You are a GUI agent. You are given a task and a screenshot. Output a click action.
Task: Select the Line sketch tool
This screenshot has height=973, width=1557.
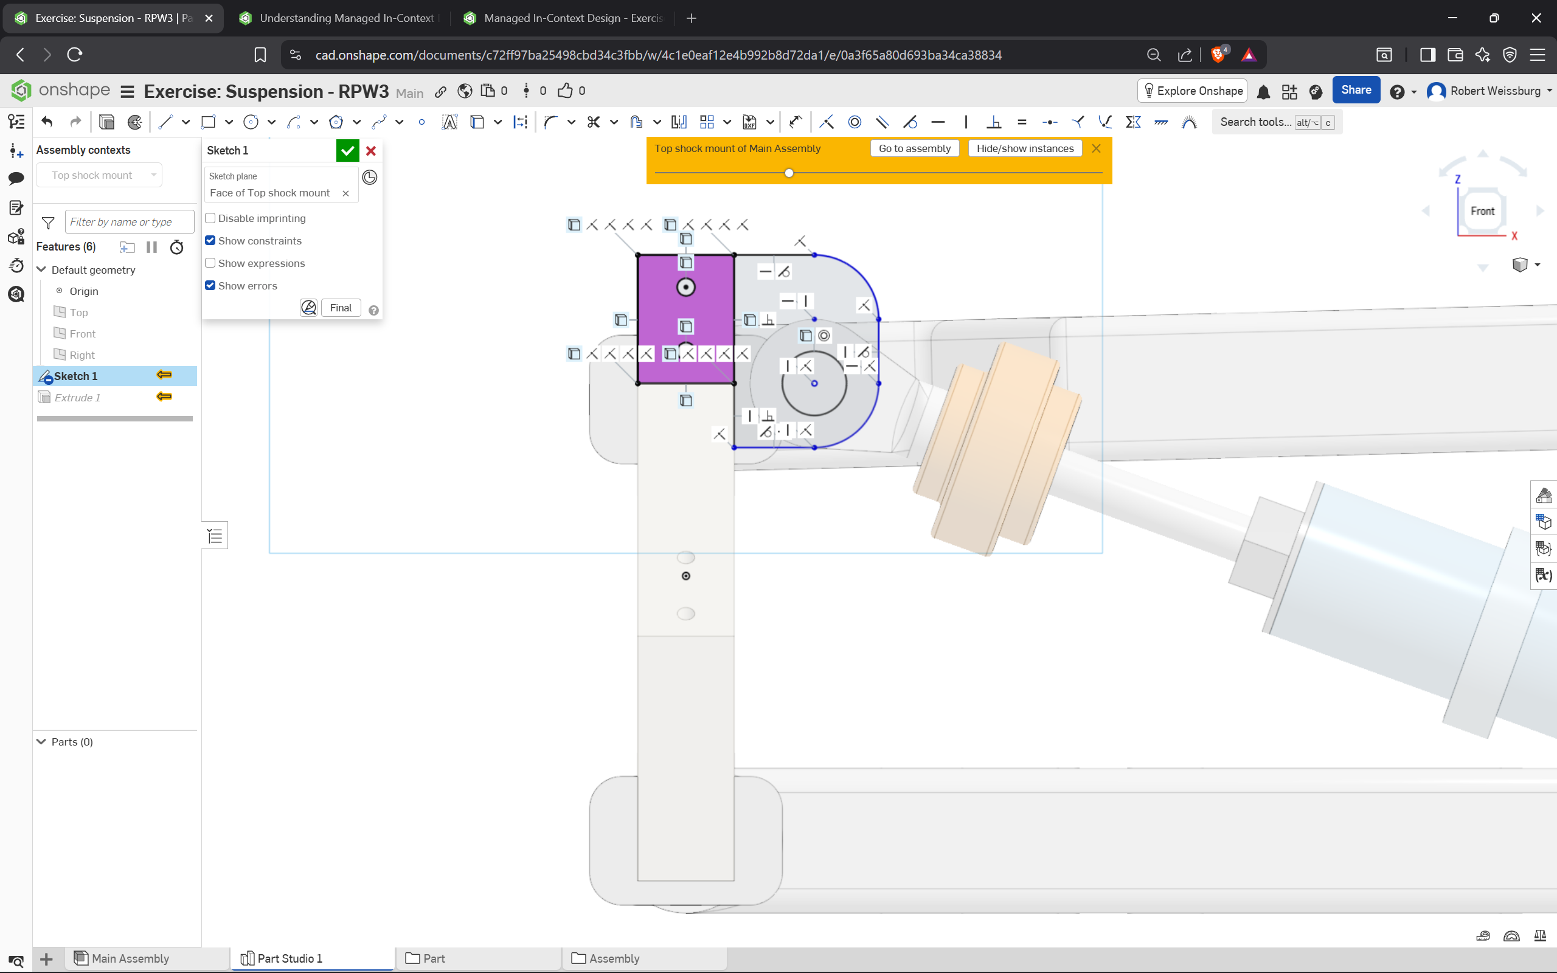coord(165,122)
